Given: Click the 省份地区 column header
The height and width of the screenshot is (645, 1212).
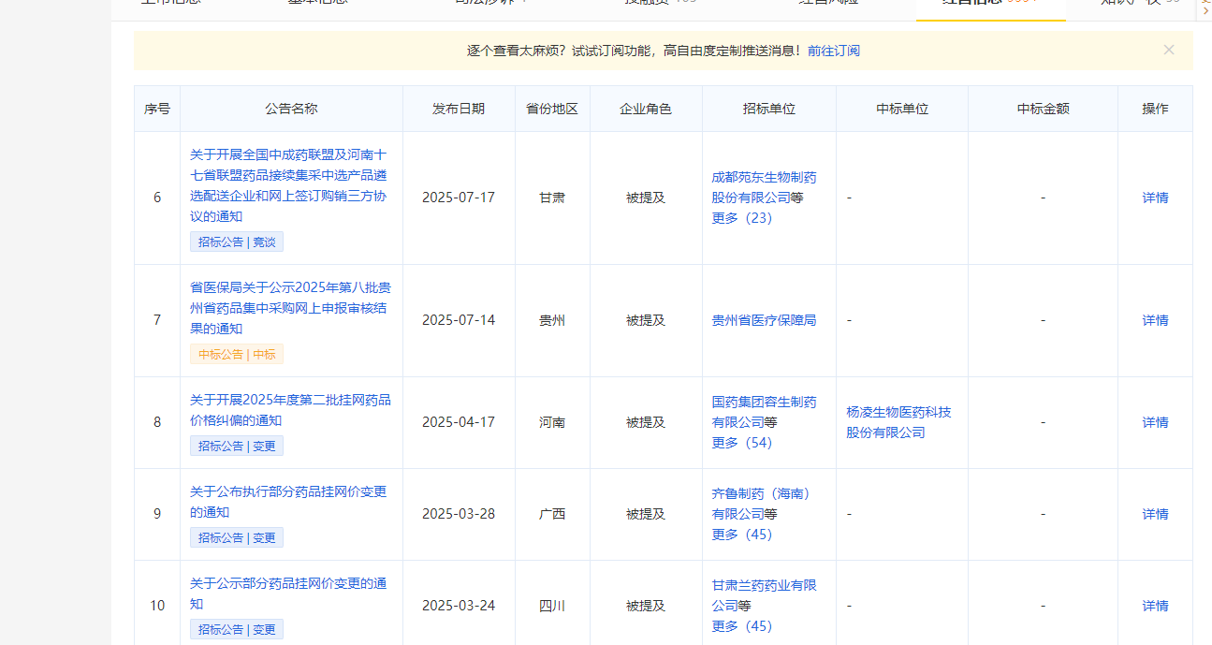Looking at the screenshot, I should (x=552, y=109).
